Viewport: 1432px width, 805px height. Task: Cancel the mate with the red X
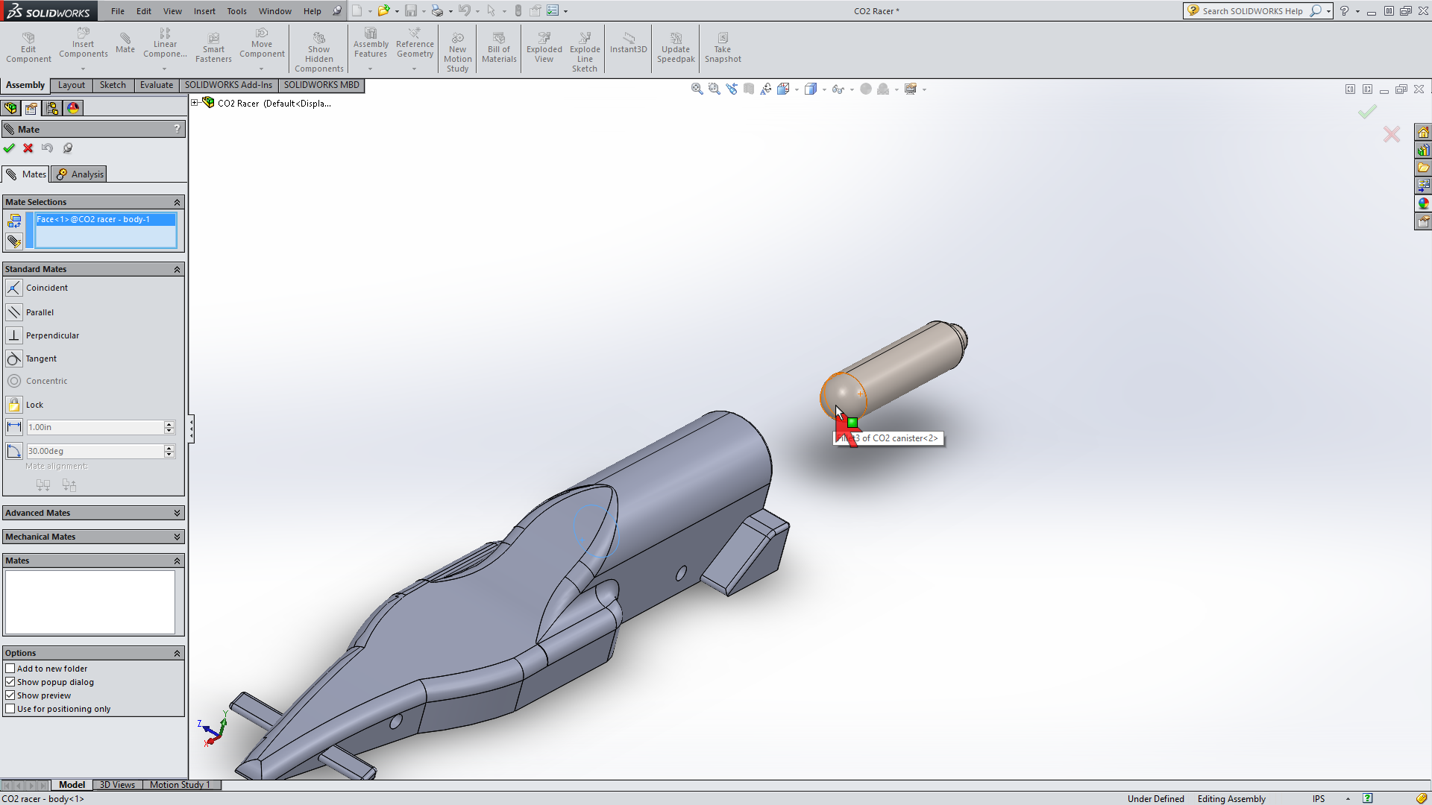click(28, 148)
